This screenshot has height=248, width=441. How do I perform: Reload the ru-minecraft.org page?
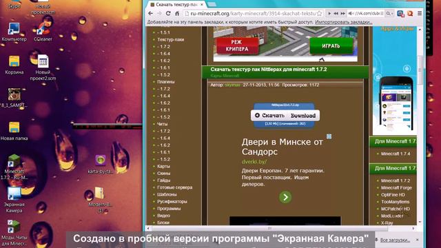[x=168, y=13]
